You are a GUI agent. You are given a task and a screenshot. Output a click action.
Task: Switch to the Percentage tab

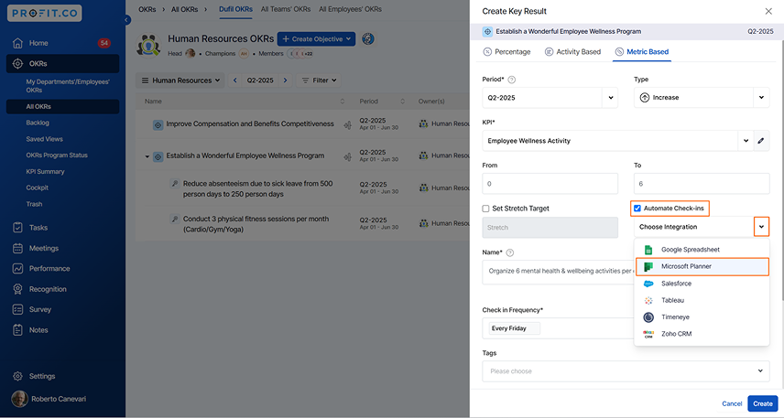pyautogui.click(x=507, y=52)
